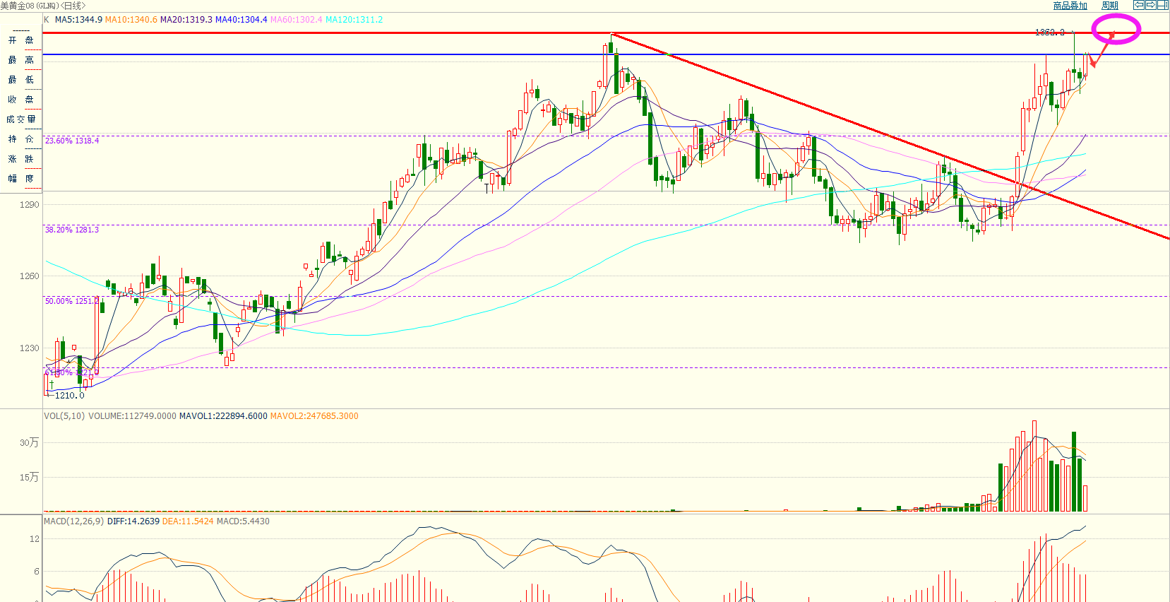Click the 1210.0 low price marker
The height and width of the screenshot is (602, 1170).
(x=70, y=396)
